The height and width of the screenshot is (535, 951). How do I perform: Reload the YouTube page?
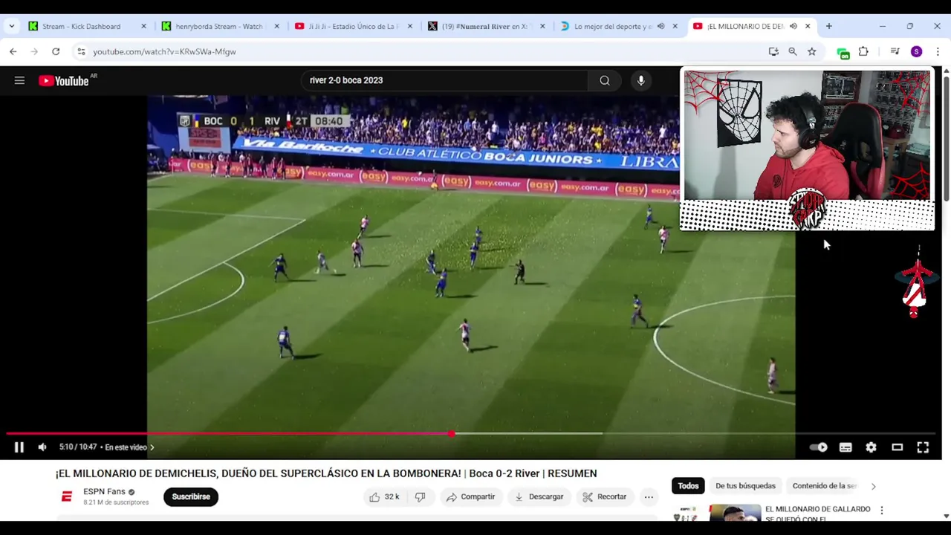[56, 51]
